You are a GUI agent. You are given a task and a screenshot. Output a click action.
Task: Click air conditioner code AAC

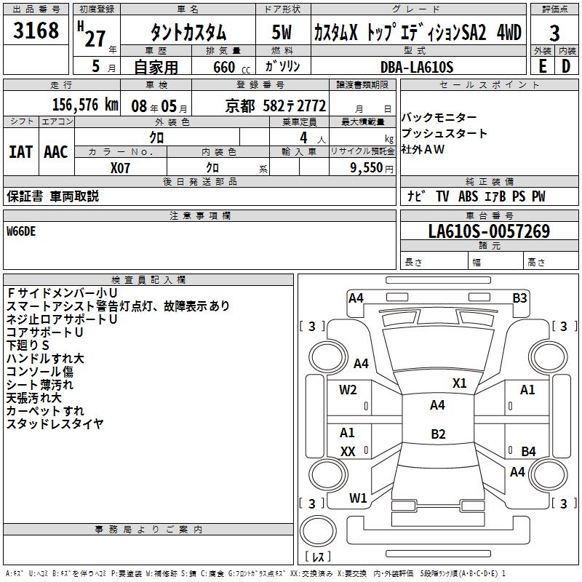click(x=56, y=152)
